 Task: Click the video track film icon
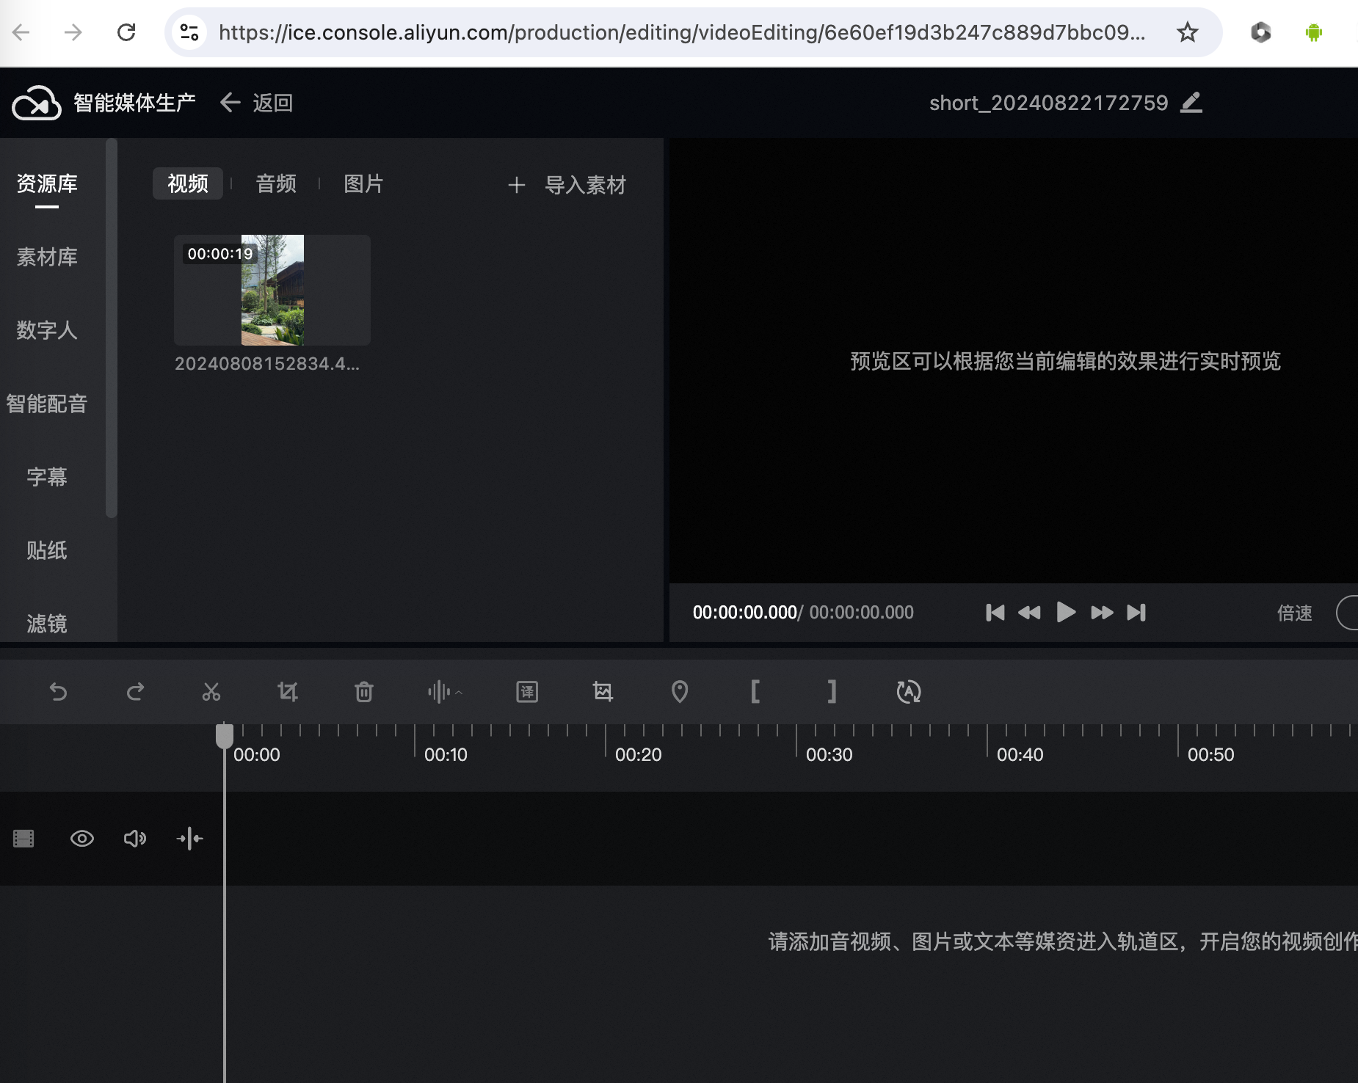point(23,839)
